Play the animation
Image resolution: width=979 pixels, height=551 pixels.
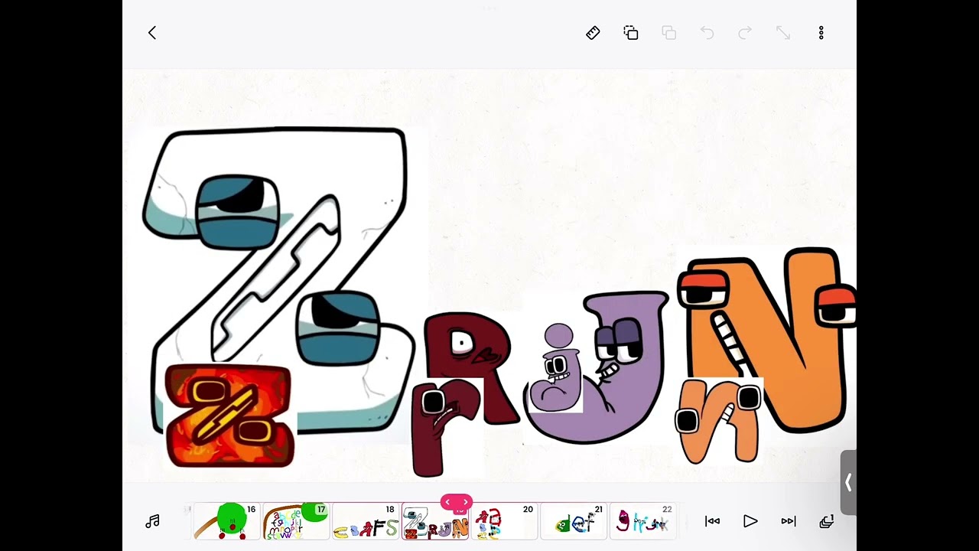pos(750,521)
